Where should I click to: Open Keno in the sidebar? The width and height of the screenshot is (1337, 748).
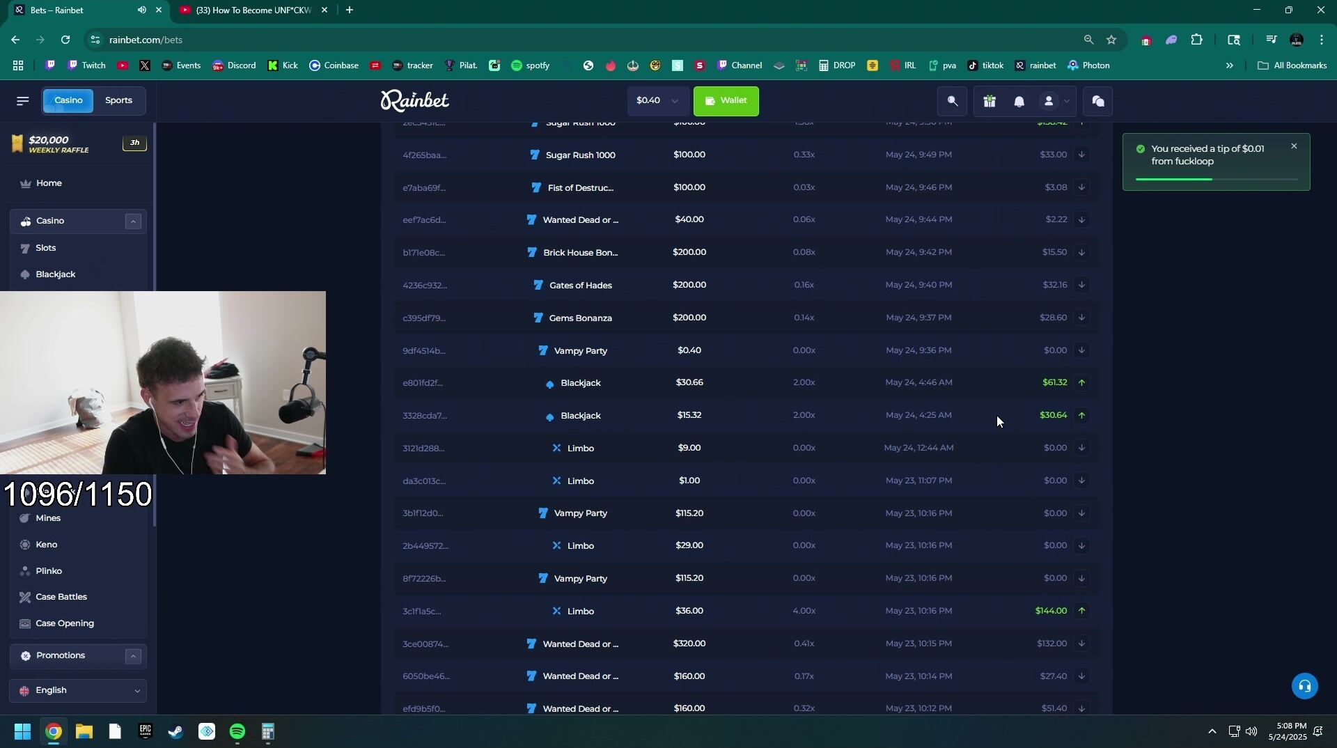click(47, 545)
